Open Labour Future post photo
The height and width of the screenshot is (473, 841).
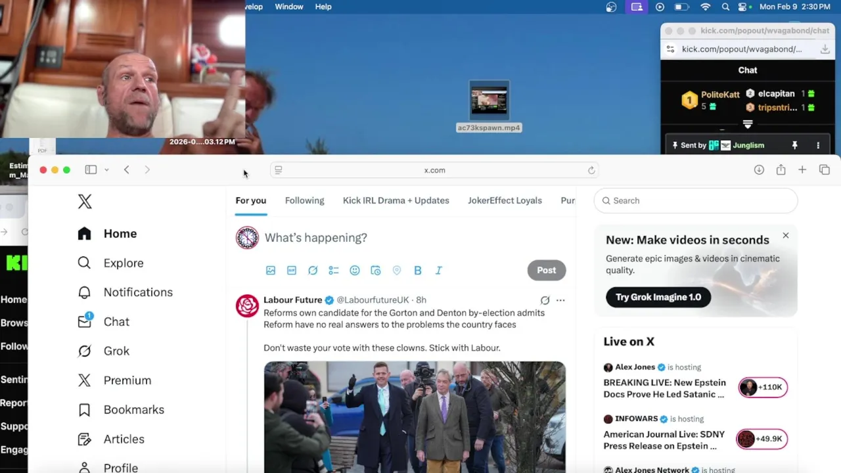pos(415,417)
